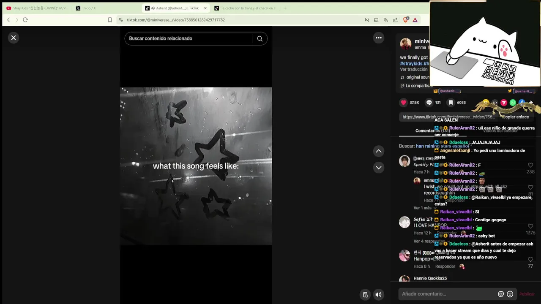This screenshot has height=304, width=541.
Task: Like the comment with 238 likes
Action: click(x=530, y=165)
